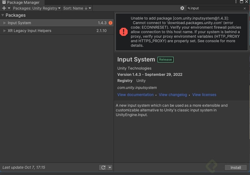Clear the search field with the x icon
This screenshot has height=175, width=250.
pos(245,8)
